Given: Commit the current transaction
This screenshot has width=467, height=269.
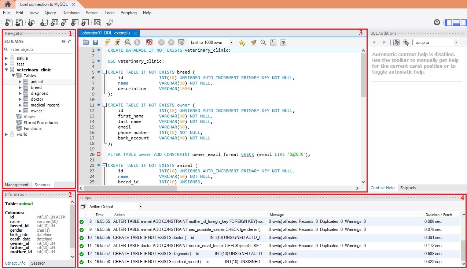Looking at the screenshot, I should coord(162,42).
